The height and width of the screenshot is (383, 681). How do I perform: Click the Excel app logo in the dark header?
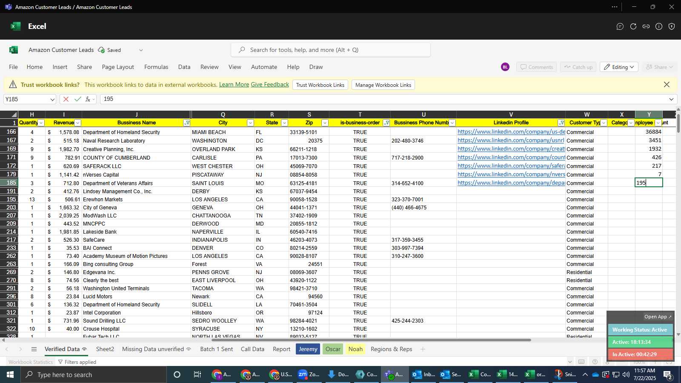[16, 26]
